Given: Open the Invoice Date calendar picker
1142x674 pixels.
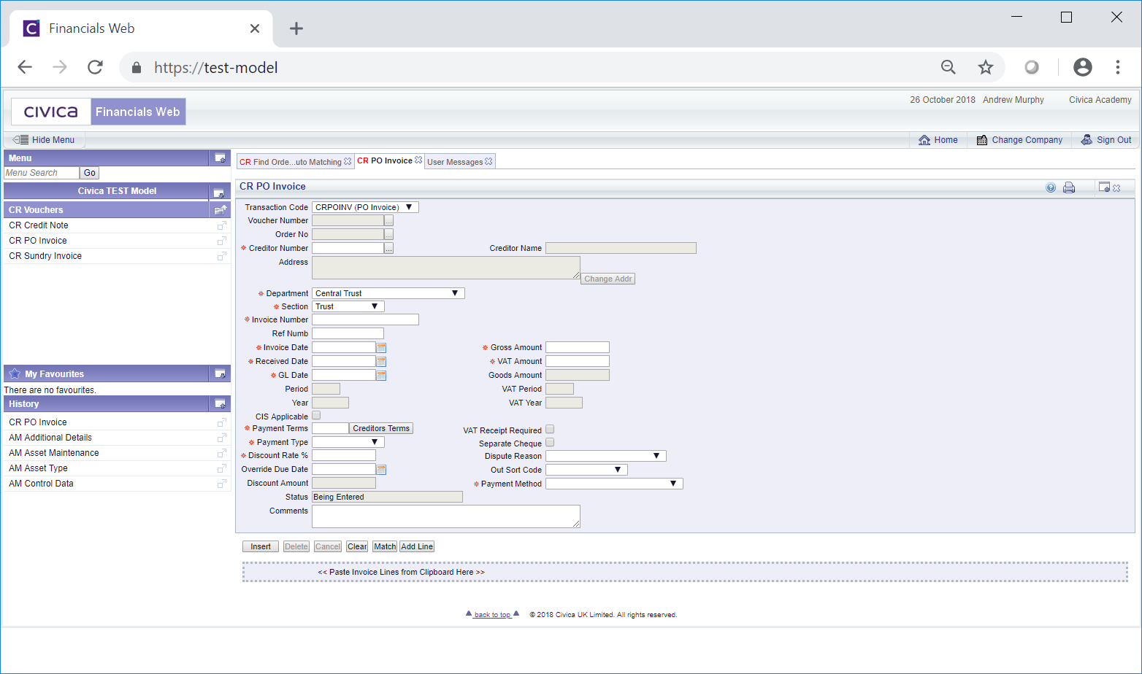Looking at the screenshot, I should coord(381,348).
